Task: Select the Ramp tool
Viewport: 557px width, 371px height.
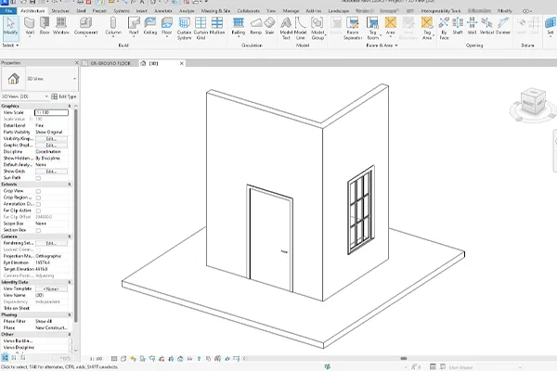Action: click(x=256, y=27)
